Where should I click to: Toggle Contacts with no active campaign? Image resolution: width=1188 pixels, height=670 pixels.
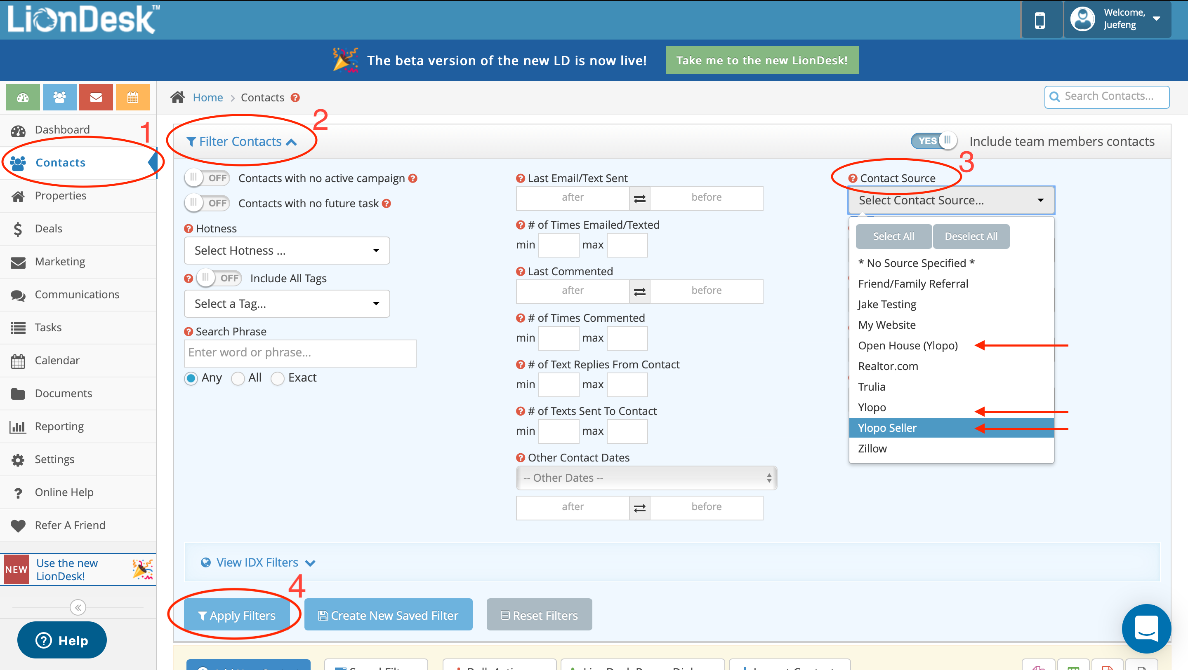[207, 178]
